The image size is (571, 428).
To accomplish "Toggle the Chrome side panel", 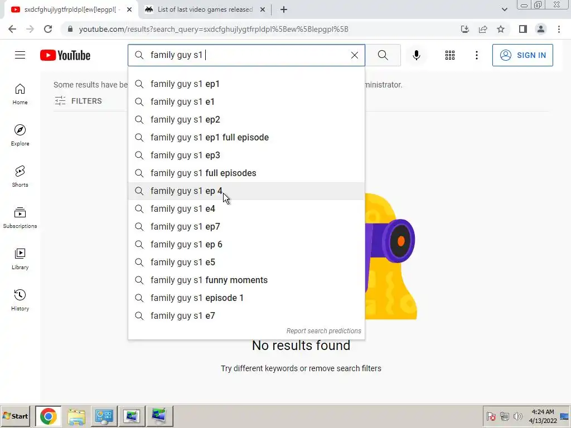I will coord(523,29).
